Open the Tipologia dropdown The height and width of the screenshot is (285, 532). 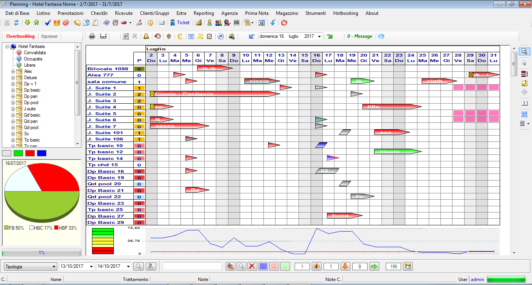54,267
